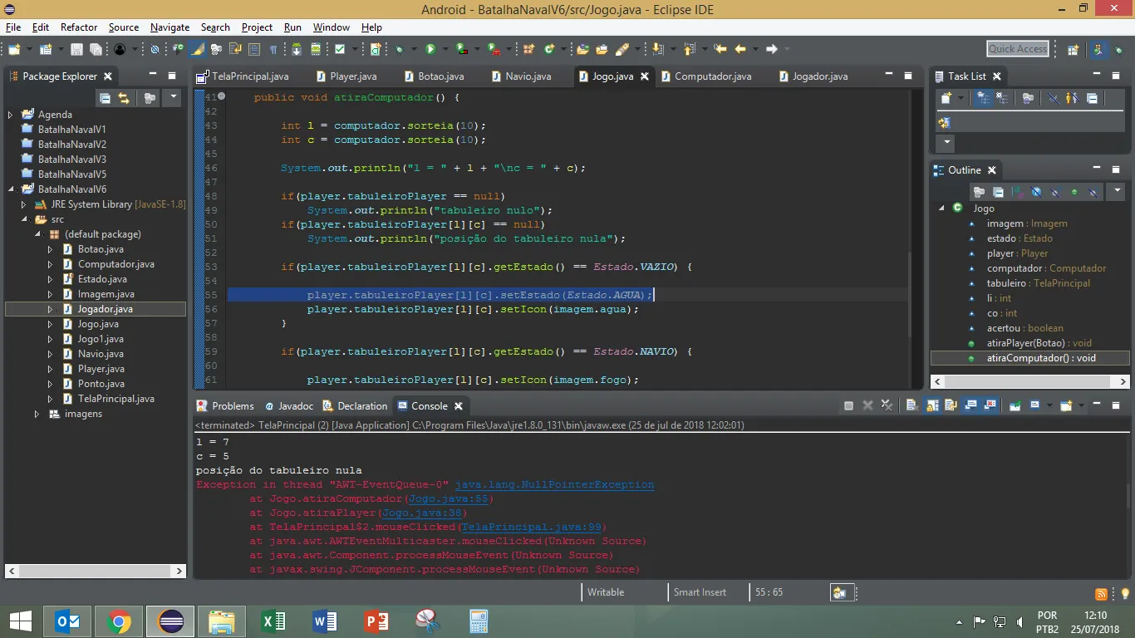The height and width of the screenshot is (638, 1135).
Task: Click Collapse All in Package Explorer
Action: click(106, 98)
